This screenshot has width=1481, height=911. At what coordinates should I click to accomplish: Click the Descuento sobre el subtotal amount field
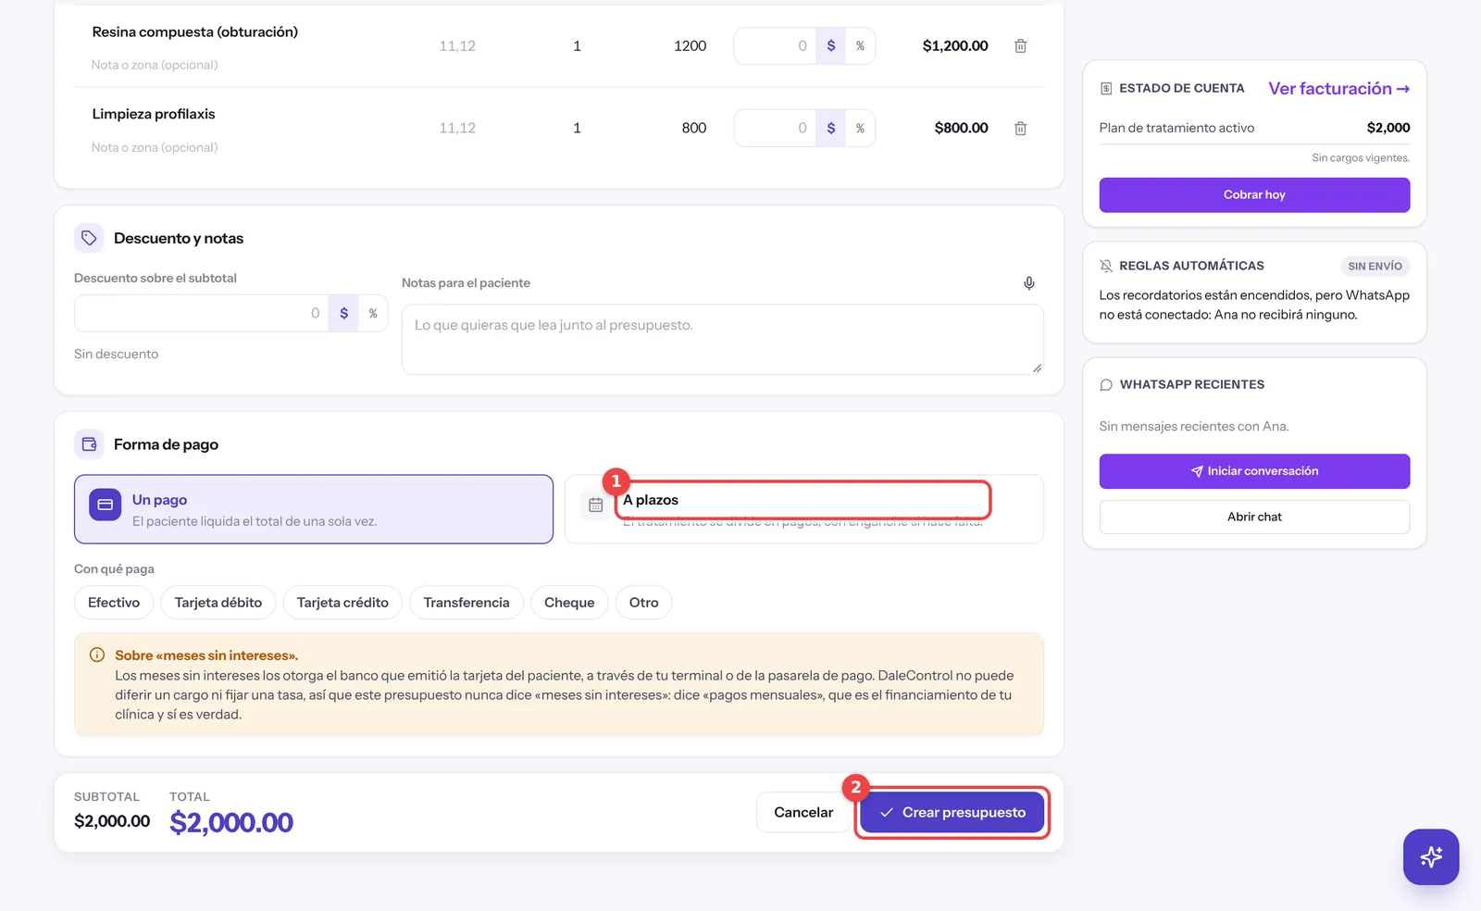pos(202,313)
